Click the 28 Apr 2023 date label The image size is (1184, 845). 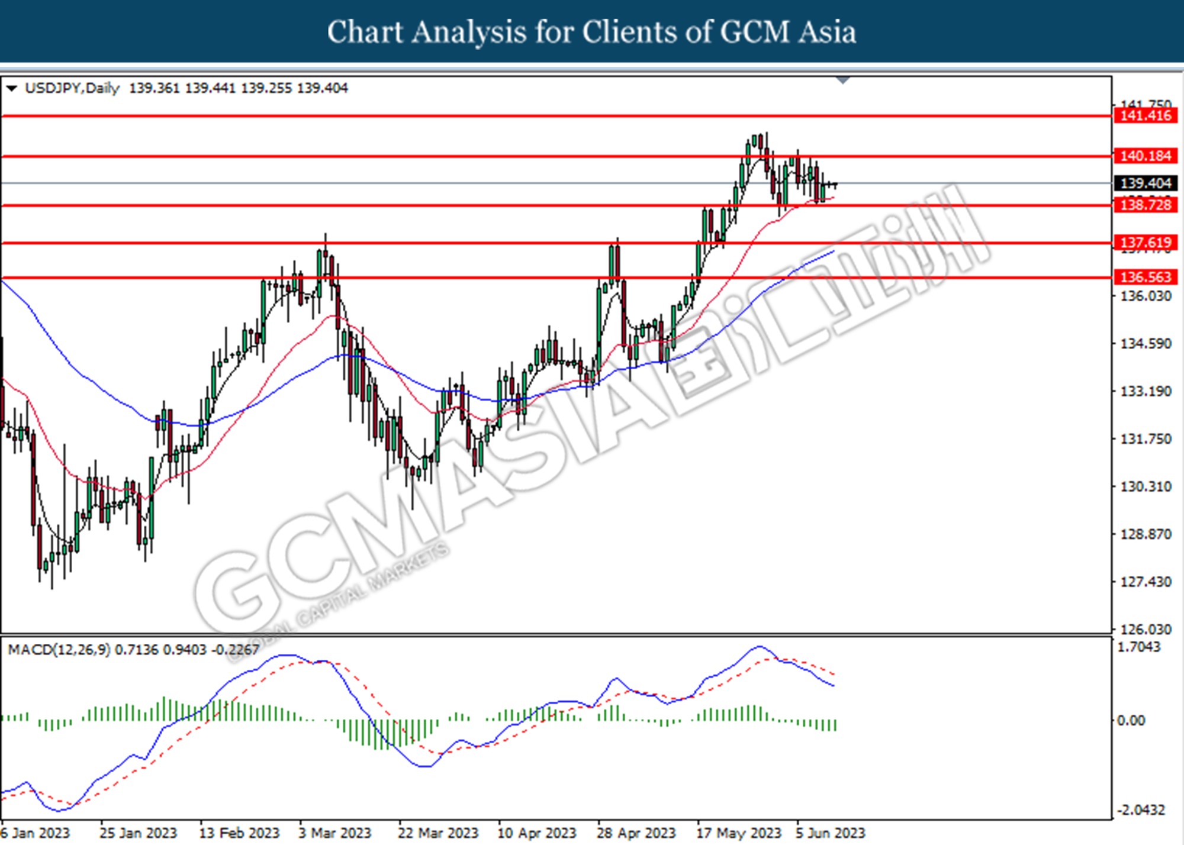[636, 833]
